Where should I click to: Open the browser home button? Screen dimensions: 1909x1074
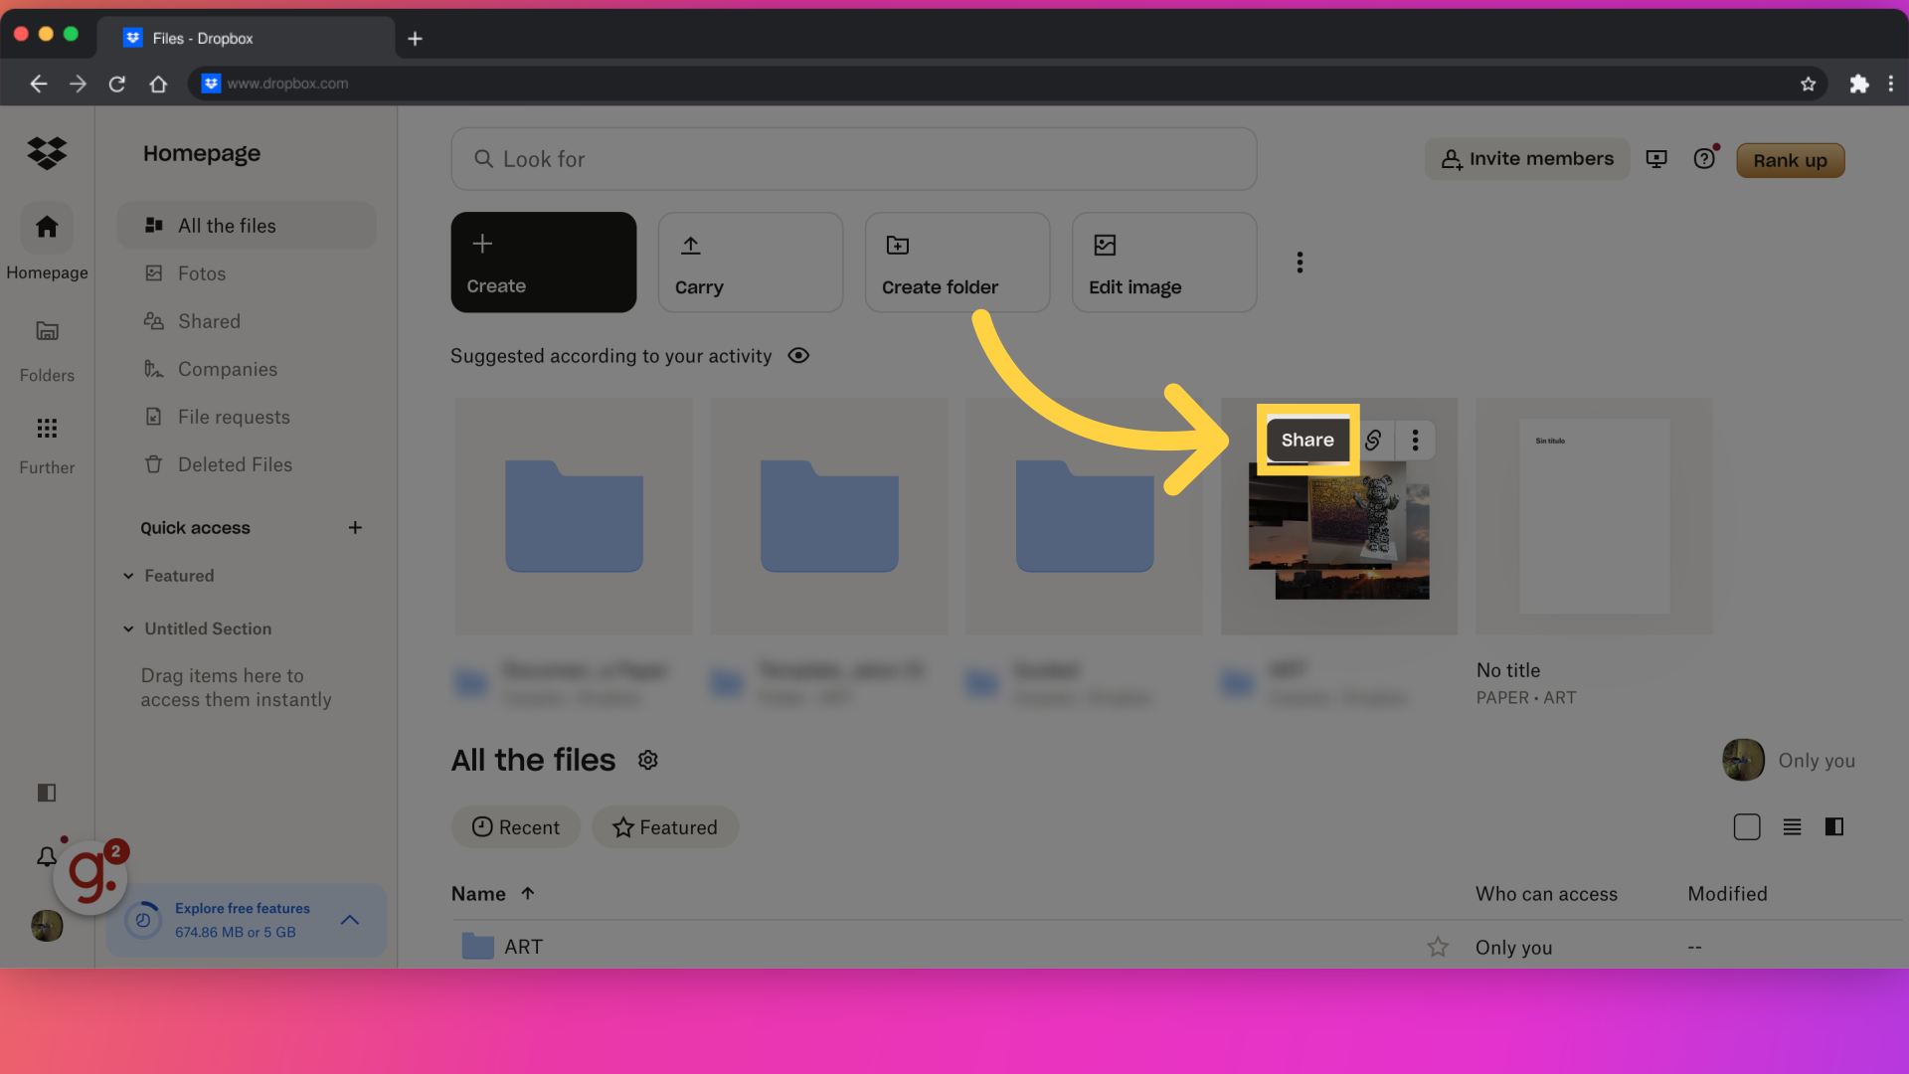point(158,85)
